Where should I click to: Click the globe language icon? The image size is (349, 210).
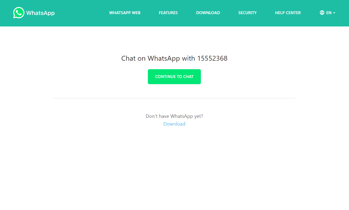tap(322, 13)
